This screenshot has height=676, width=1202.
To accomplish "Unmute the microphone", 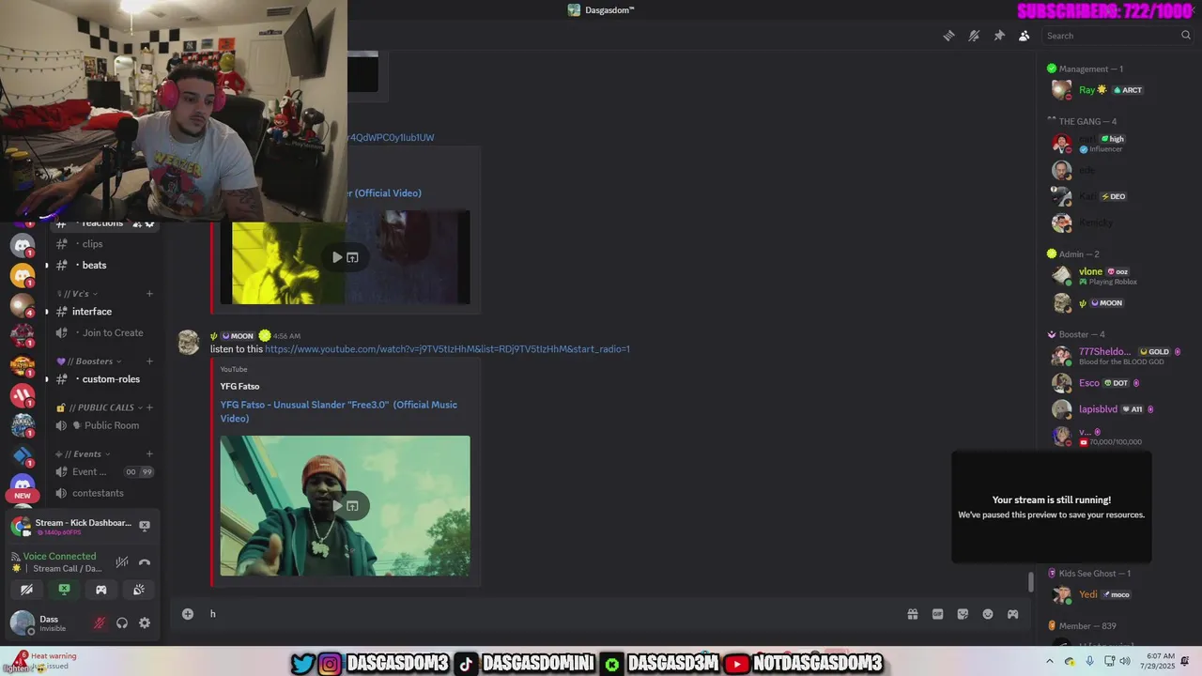I will point(99,622).
